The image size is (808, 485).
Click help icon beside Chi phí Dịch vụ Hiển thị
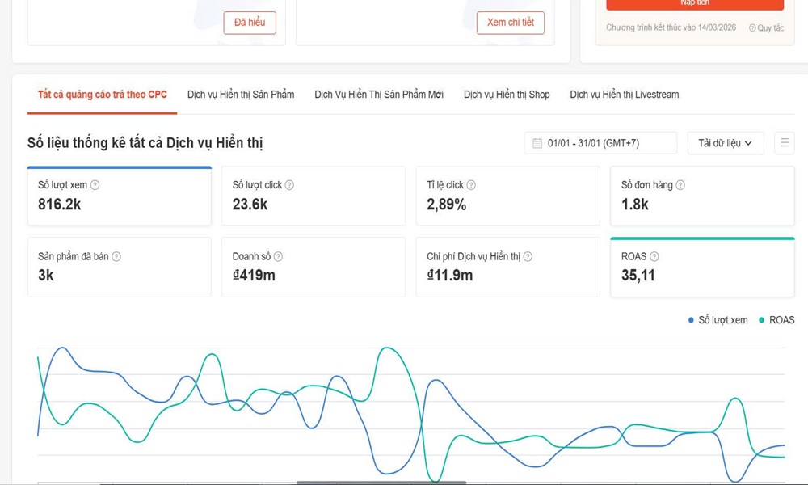coord(528,257)
